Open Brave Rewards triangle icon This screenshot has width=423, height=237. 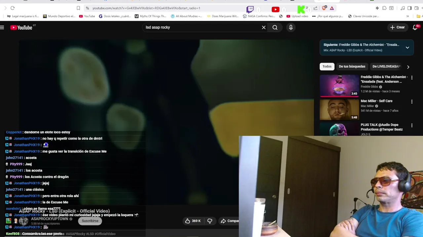click(x=332, y=8)
